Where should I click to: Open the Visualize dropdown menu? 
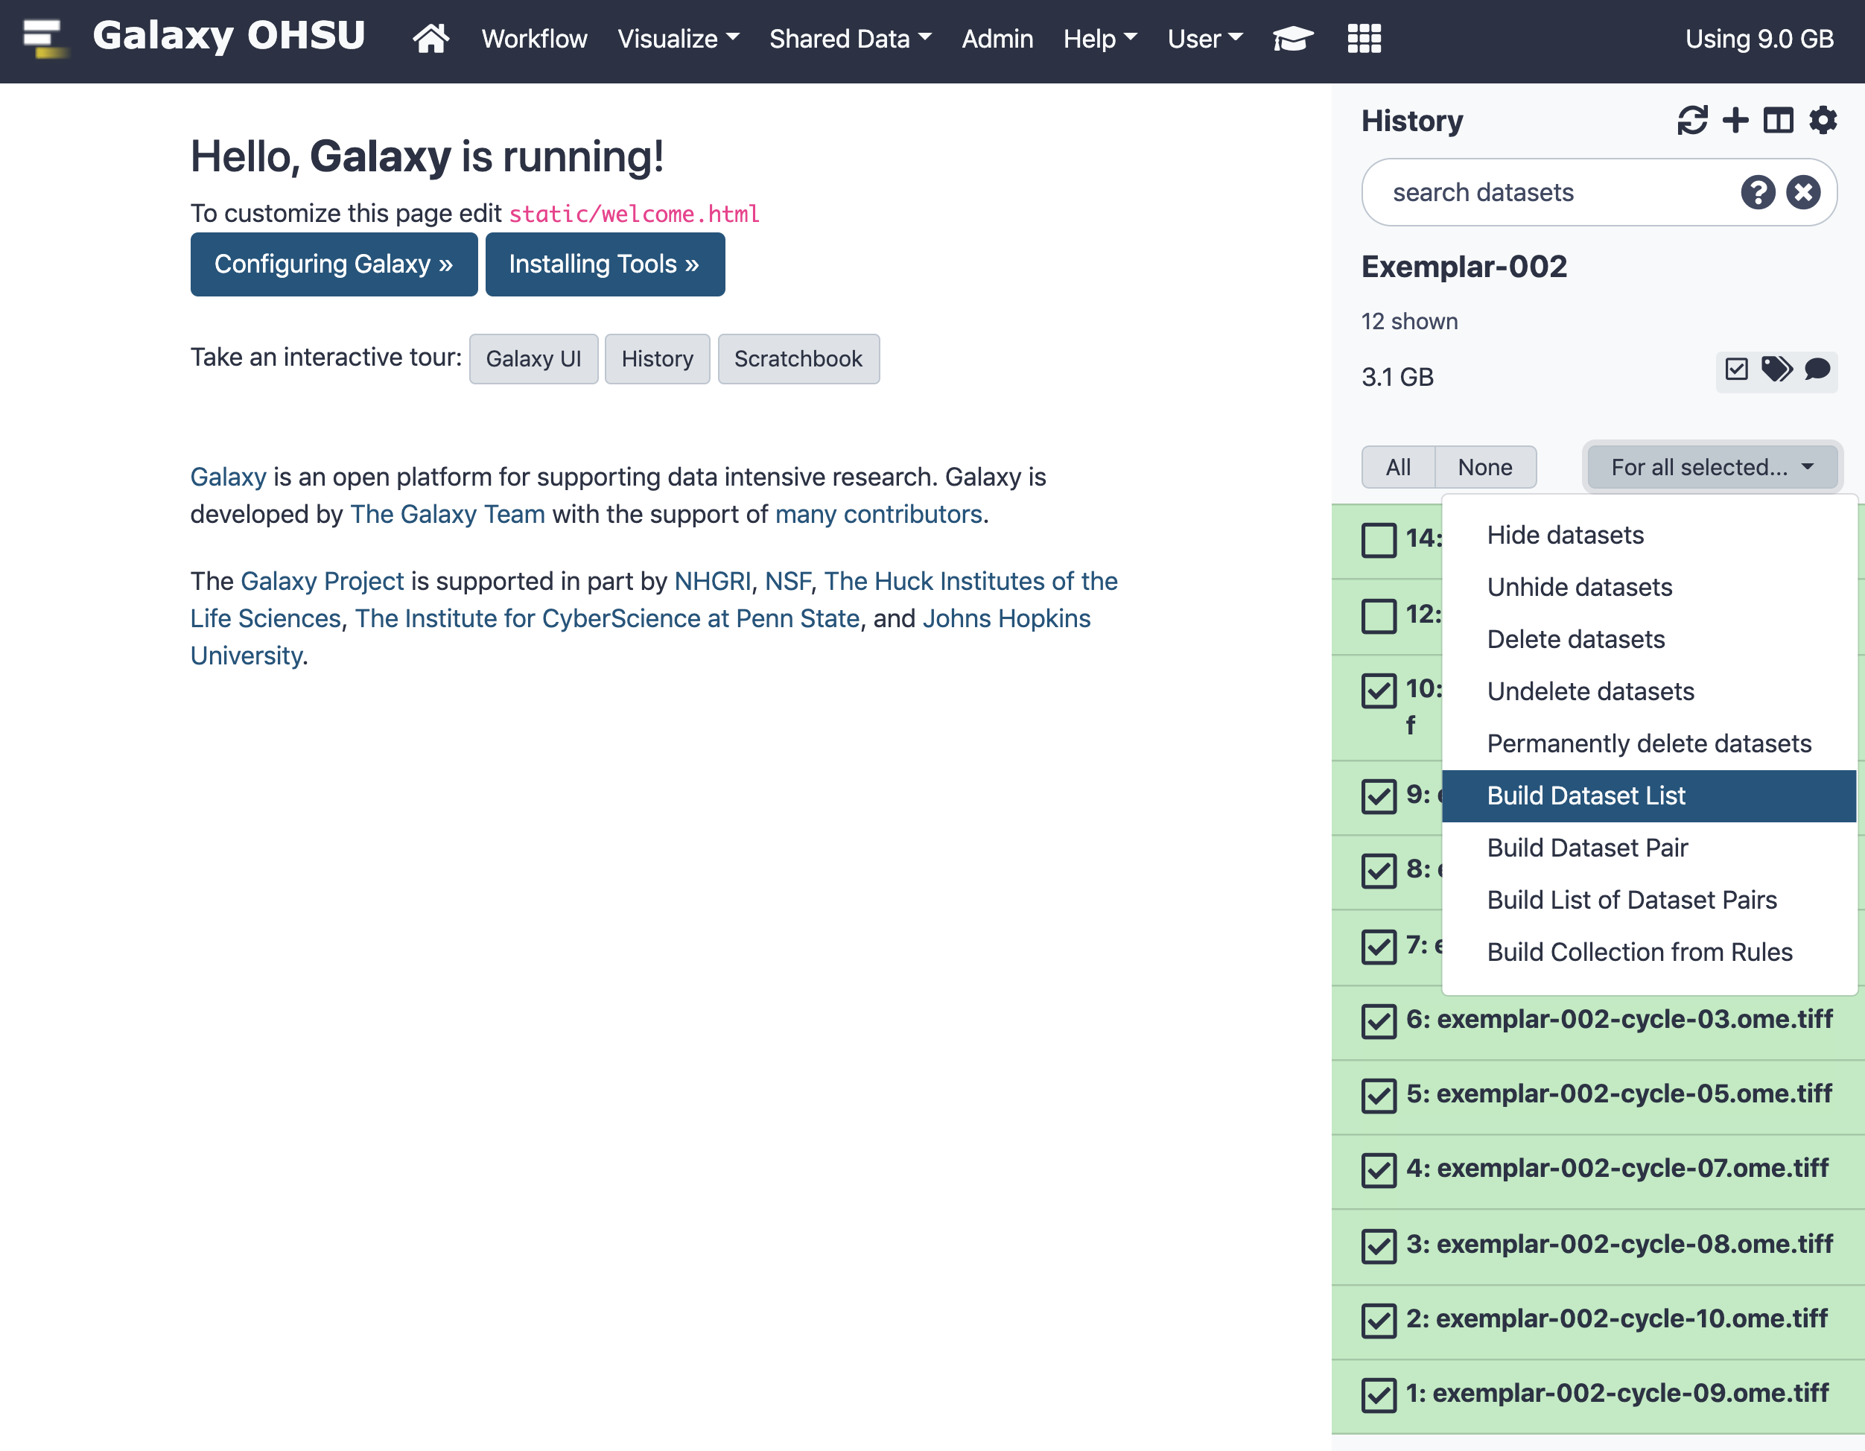[x=678, y=39]
